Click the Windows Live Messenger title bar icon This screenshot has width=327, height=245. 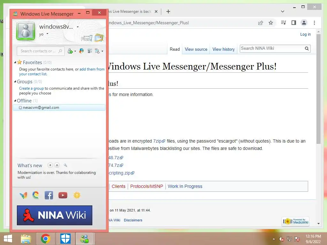[x=15, y=14]
